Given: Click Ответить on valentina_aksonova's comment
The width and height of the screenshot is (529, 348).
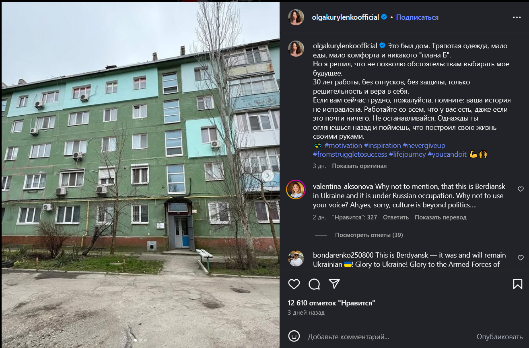Looking at the screenshot, I should [x=396, y=217].
